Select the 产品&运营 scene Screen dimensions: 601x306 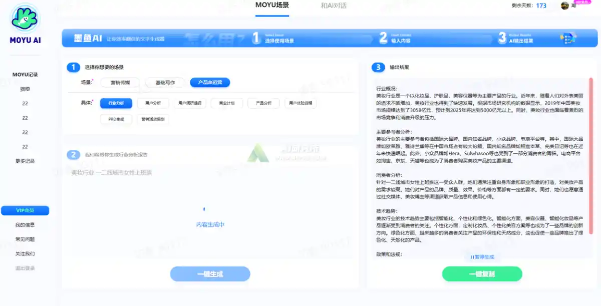tap(210, 83)
